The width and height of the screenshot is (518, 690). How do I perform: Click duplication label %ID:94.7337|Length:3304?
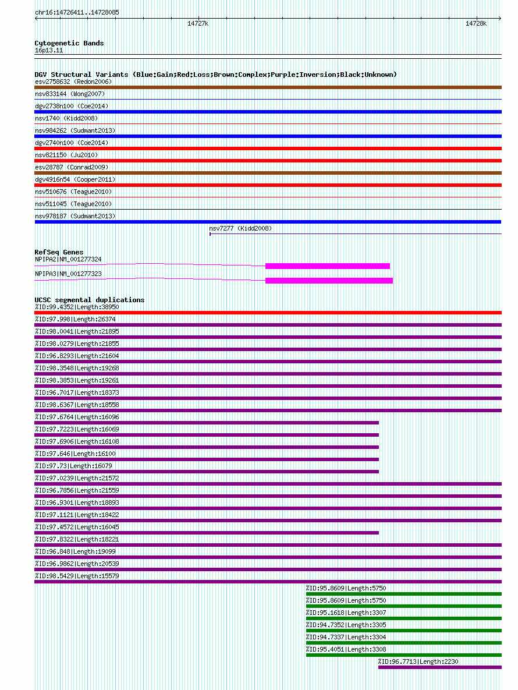point(346,637)
